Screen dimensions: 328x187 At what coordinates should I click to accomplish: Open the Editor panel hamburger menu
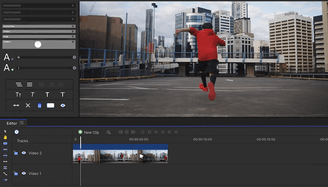pos(22,123)
